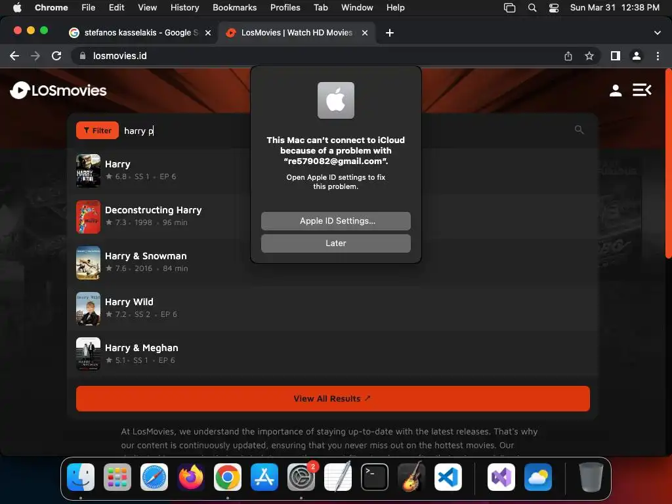672x504 pixels.
Task: Open the cloud weather app in the Dock
Action: coord(538,477)
